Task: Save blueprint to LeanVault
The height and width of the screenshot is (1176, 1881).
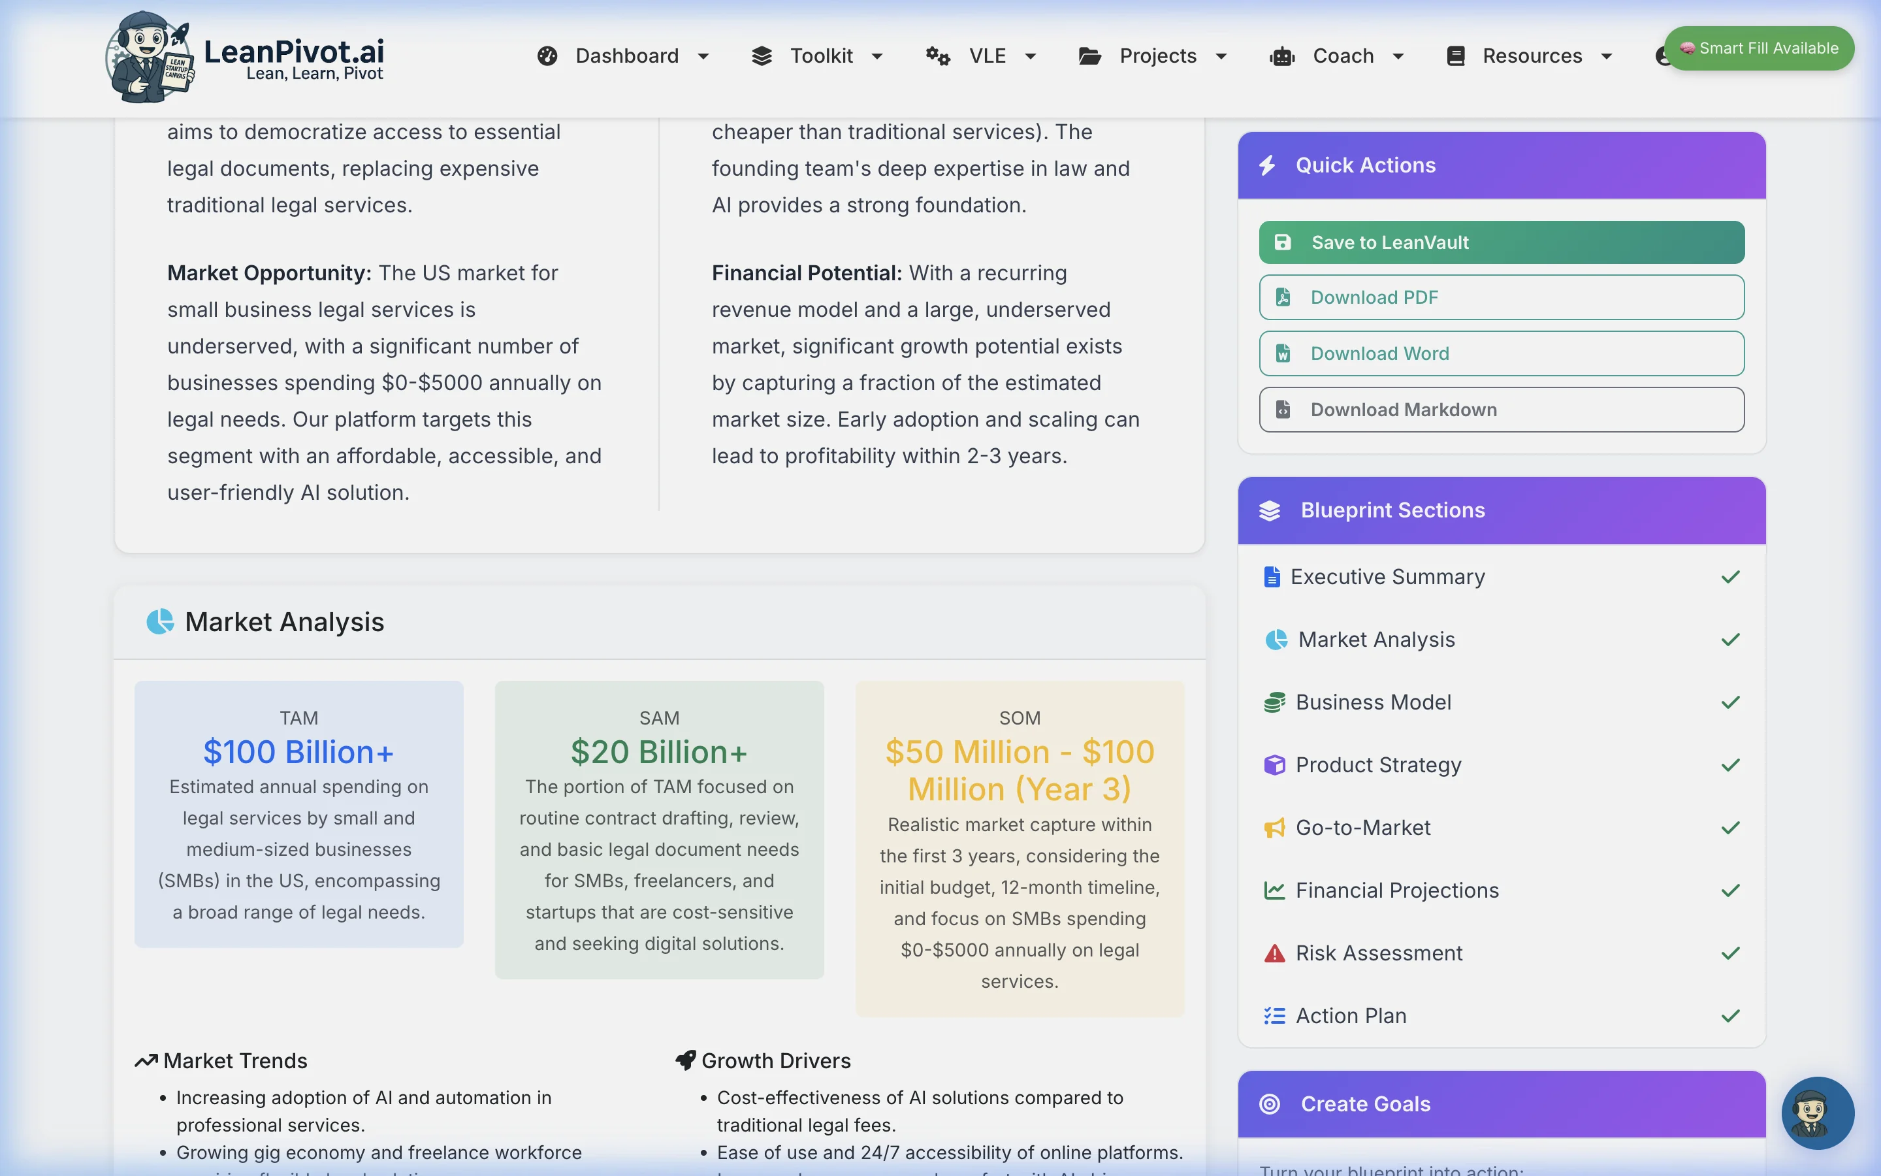Action: 1501,242
